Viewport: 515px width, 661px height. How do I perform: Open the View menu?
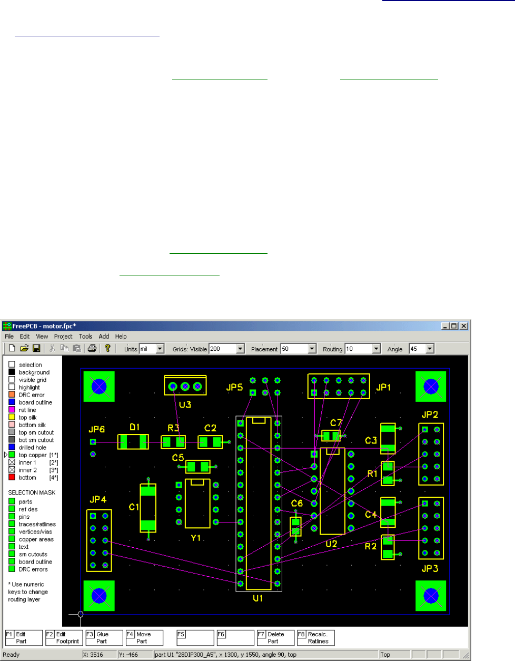point(42,337)
